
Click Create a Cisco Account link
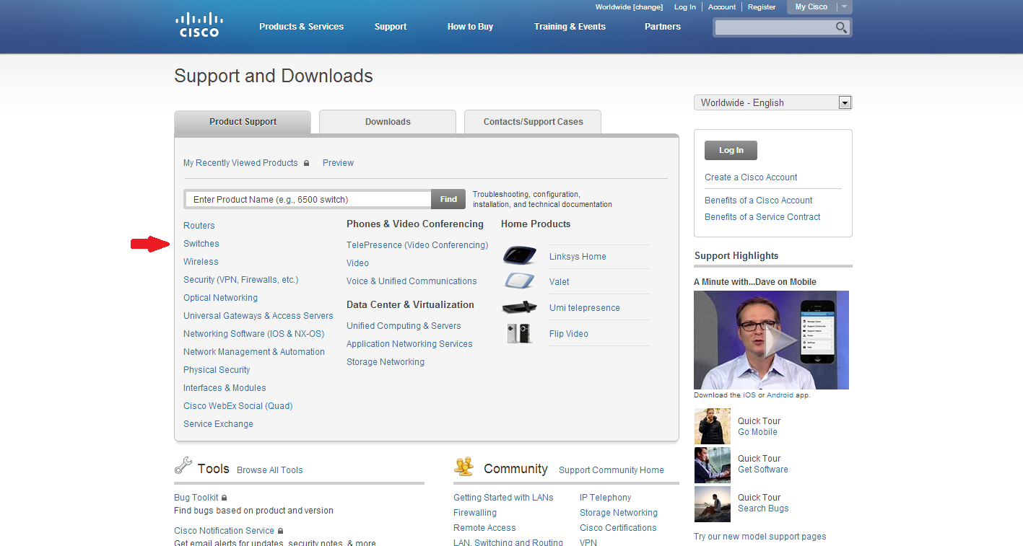click(x=751, y=177)
